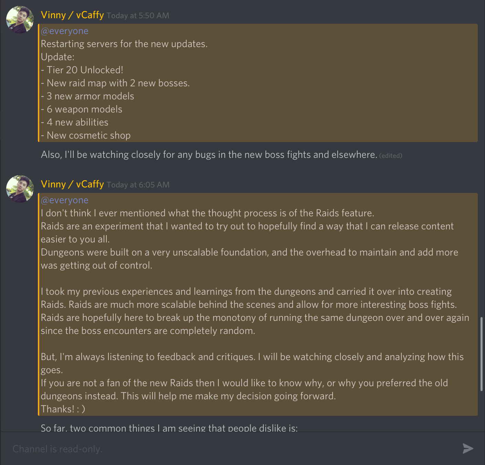485x465 pixels.
Task: Click the send arrow icon
Action: coord(468,448)
